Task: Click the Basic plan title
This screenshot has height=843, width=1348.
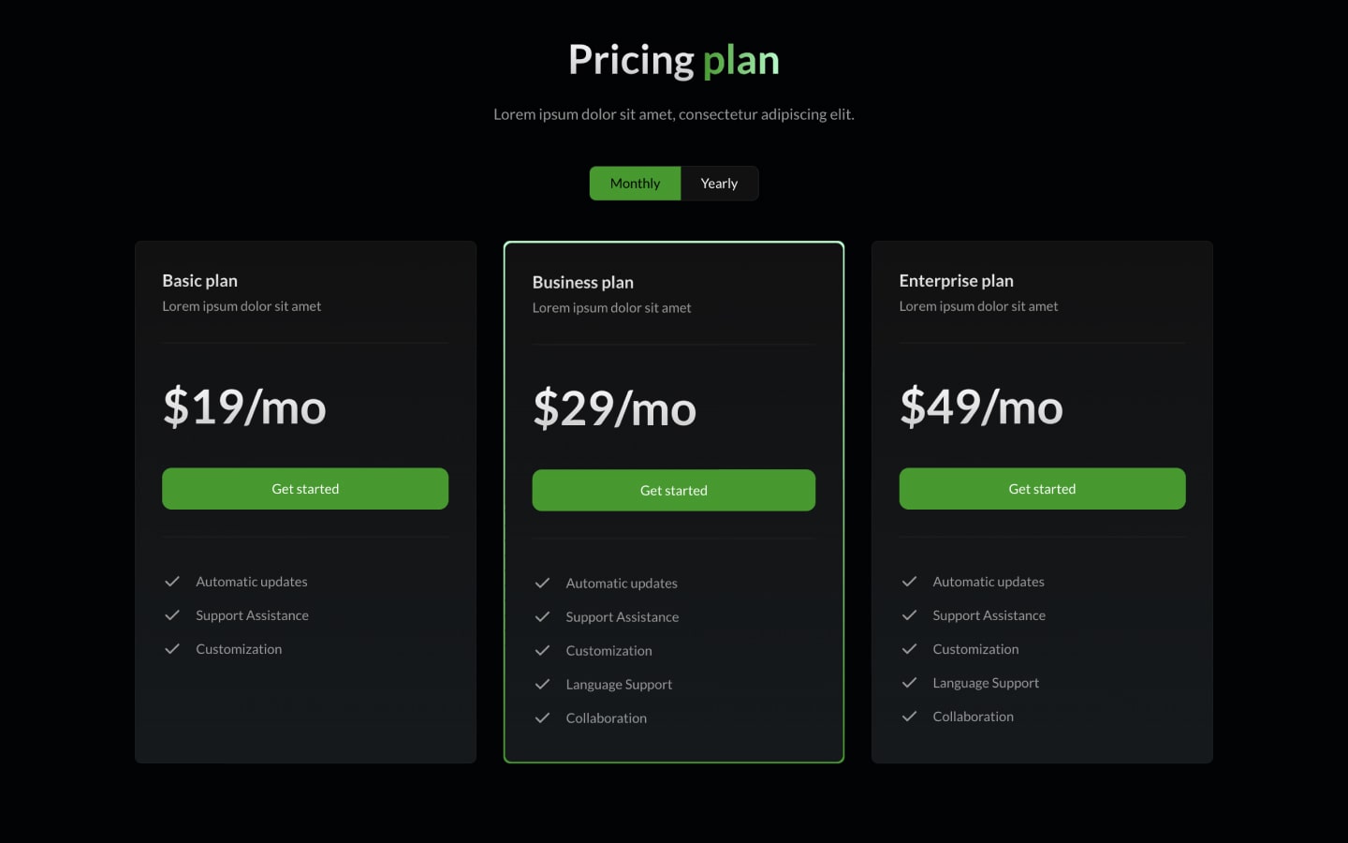Action: click(x=200, y=280)
